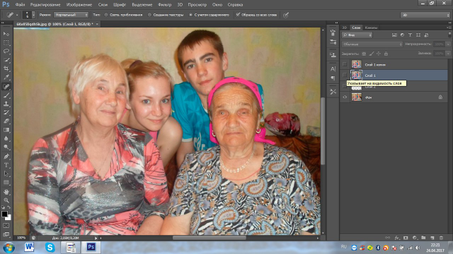Open the Изображение menu

click(79, 5)
